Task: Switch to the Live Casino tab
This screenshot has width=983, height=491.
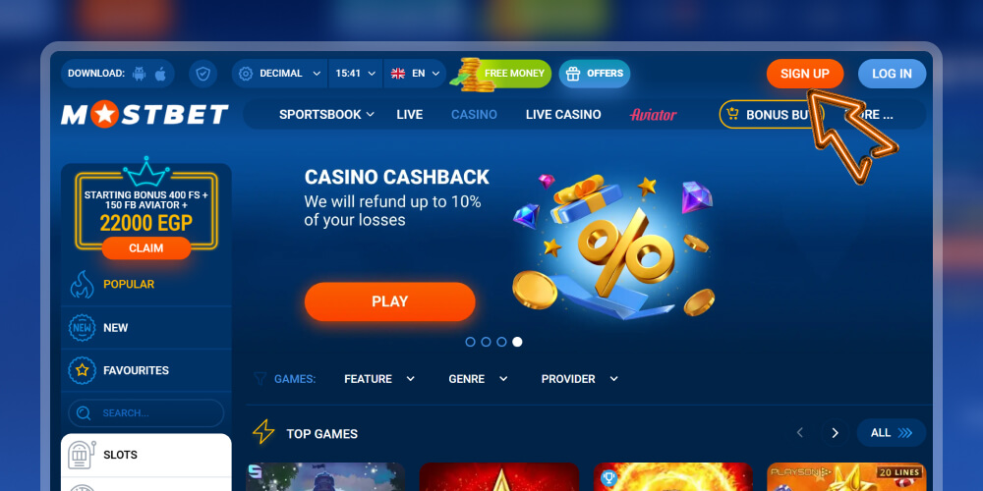Action: [563, 115]
